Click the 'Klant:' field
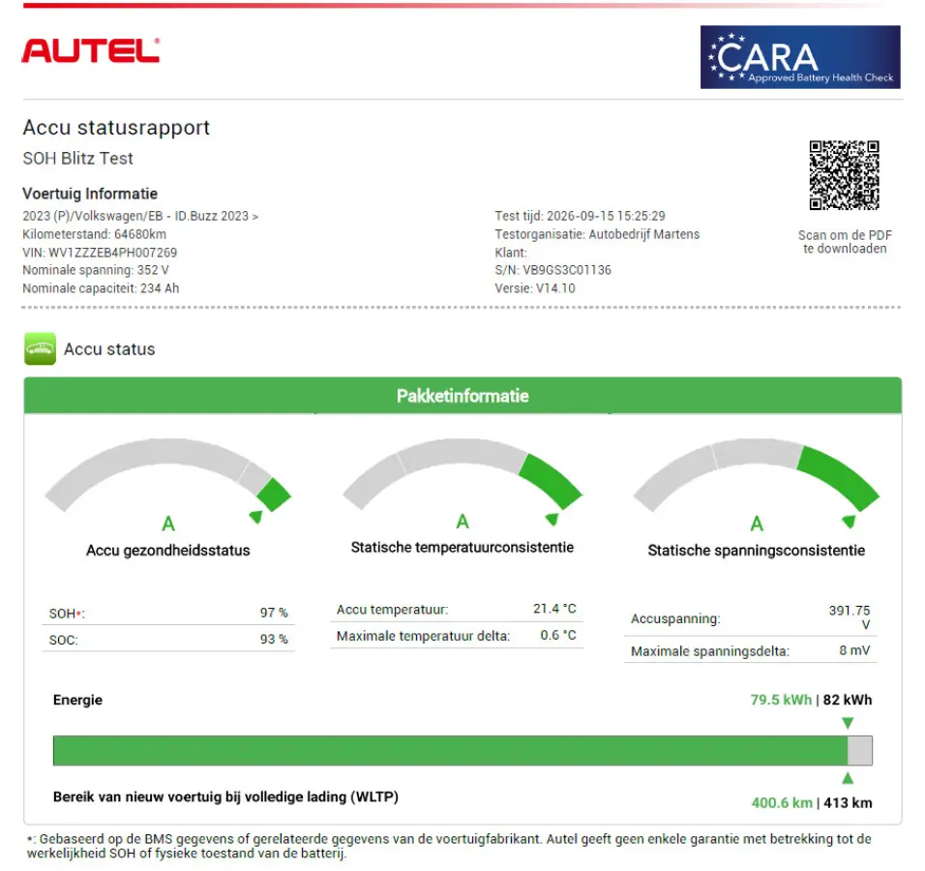The width and height of the screenshot is (925, 871). tap(511, 253)
